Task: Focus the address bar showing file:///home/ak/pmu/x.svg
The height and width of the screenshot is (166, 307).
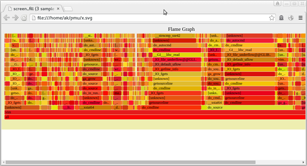Action: 150,18
